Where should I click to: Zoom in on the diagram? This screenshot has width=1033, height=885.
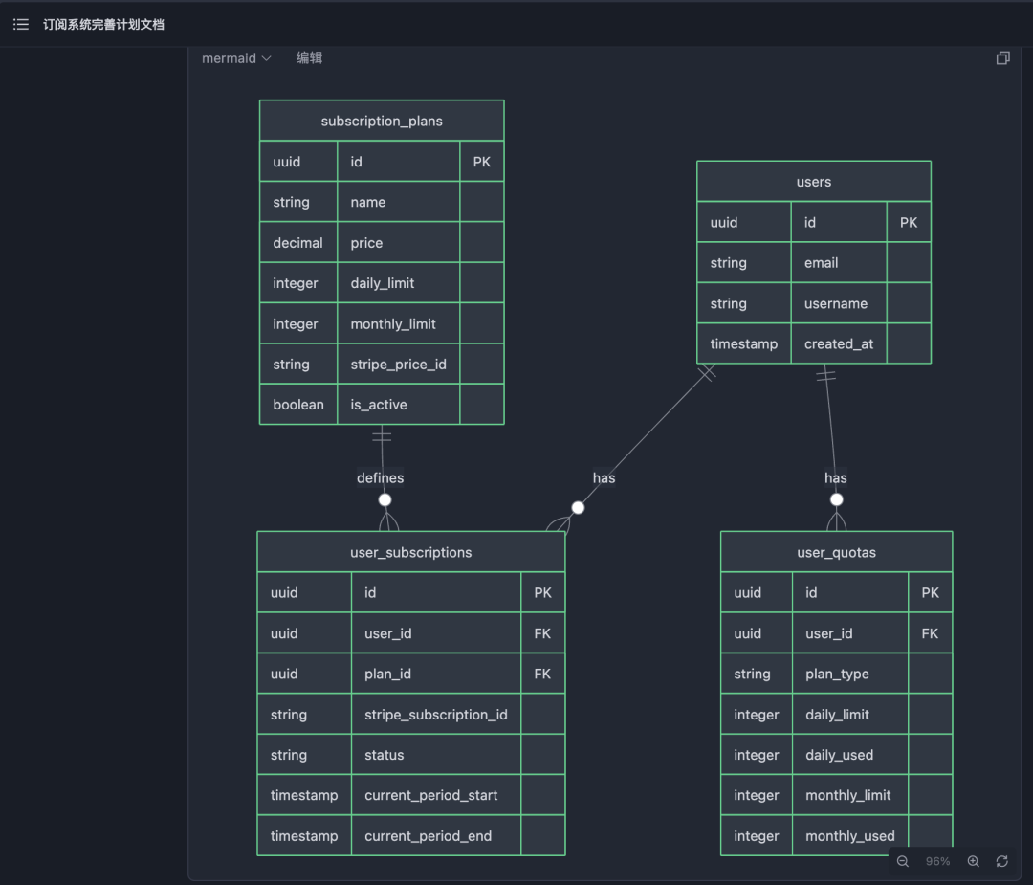(973, 861)
